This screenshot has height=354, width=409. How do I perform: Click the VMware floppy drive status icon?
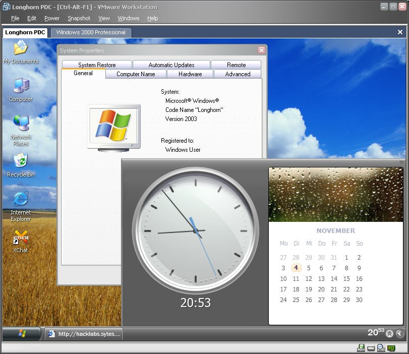click(x=361, y=348)
